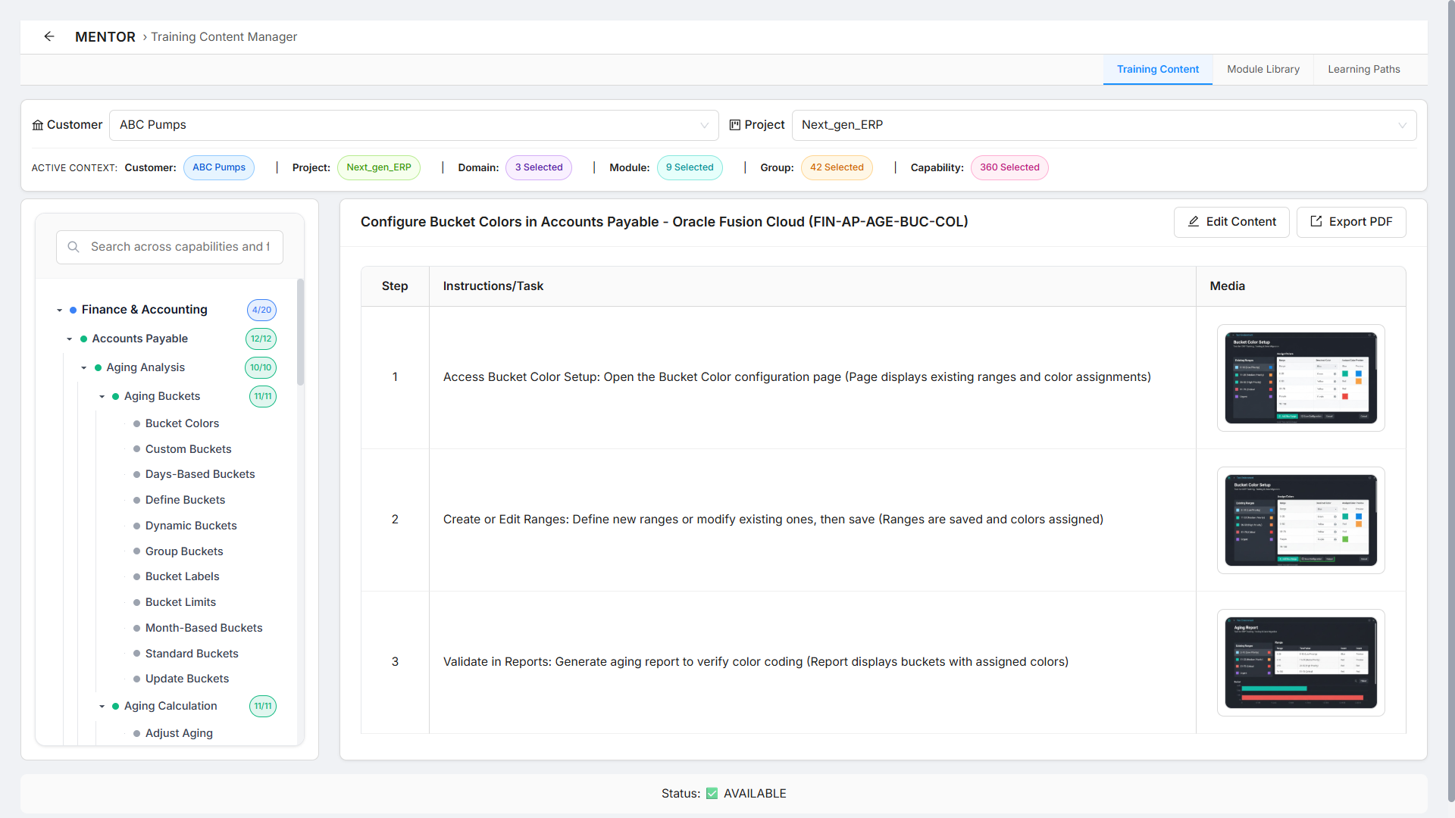The height and width of the screenshot is (818, 1455).
Task: Click the green checkmark beside AVAILABLE status
Action: [712, 793]
